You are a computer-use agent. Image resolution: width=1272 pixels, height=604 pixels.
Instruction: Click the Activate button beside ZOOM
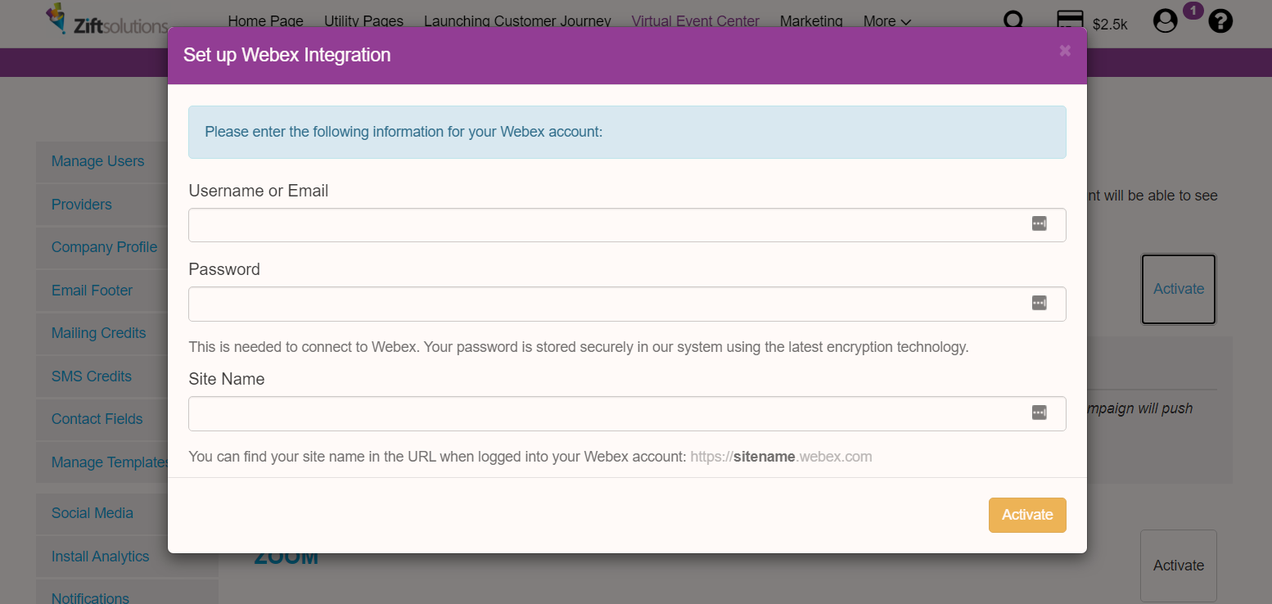(1179, 566)
